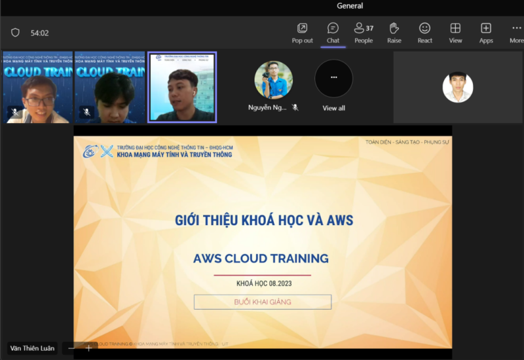Click the shield privacy icon beside the timer
Image resolution: width=524 pixels, height=360 pixels.
15,33
